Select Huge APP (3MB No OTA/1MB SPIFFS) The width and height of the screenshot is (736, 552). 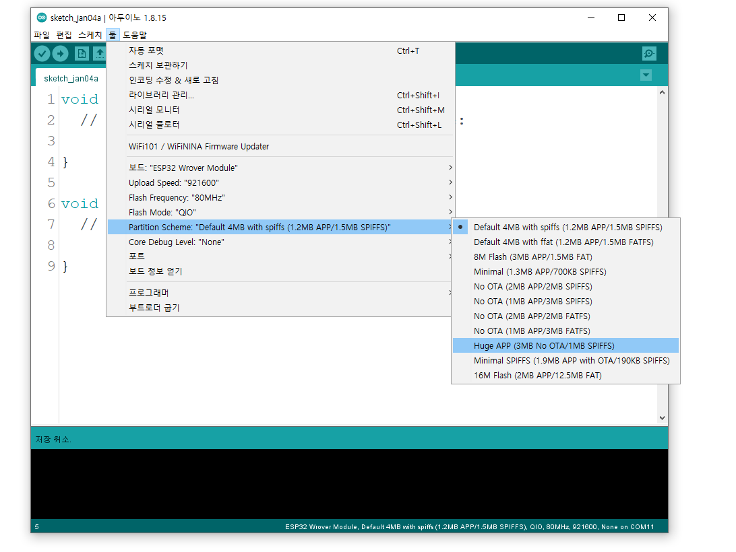(x=565, y=345)
